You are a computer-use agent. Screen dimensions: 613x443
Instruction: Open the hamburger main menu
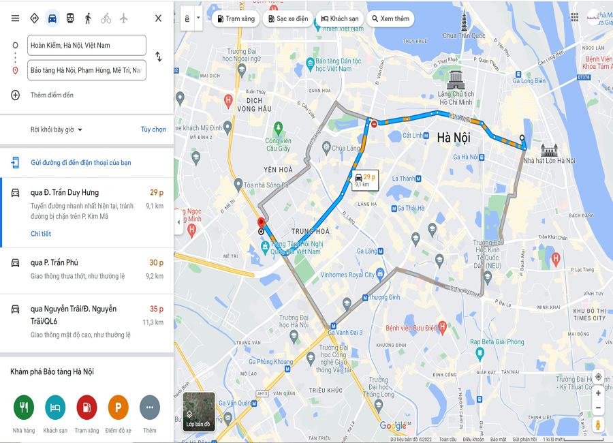tap(15, 18)
